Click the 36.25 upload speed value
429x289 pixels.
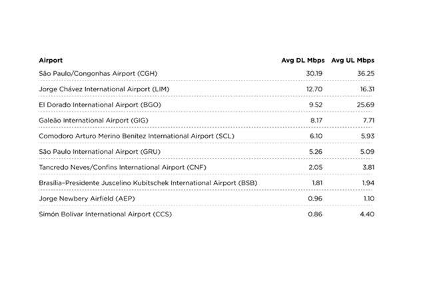click(364, 73)
